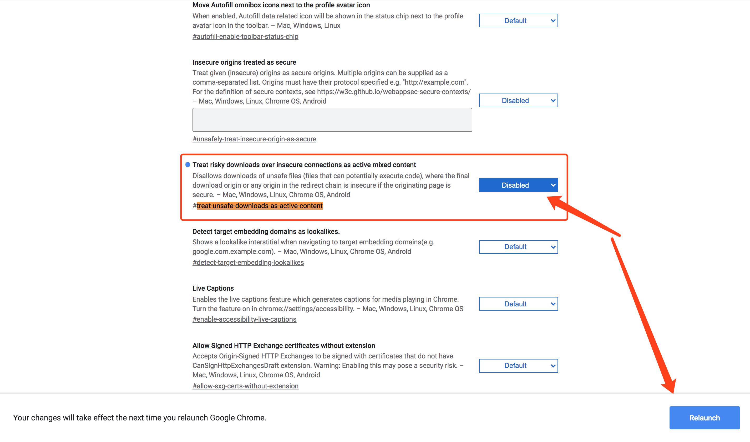The width and height of the screenshot is (750, 442).
Task: Follow the #detect-target-embedding-lookalikes link
Action: coord(248,263)
